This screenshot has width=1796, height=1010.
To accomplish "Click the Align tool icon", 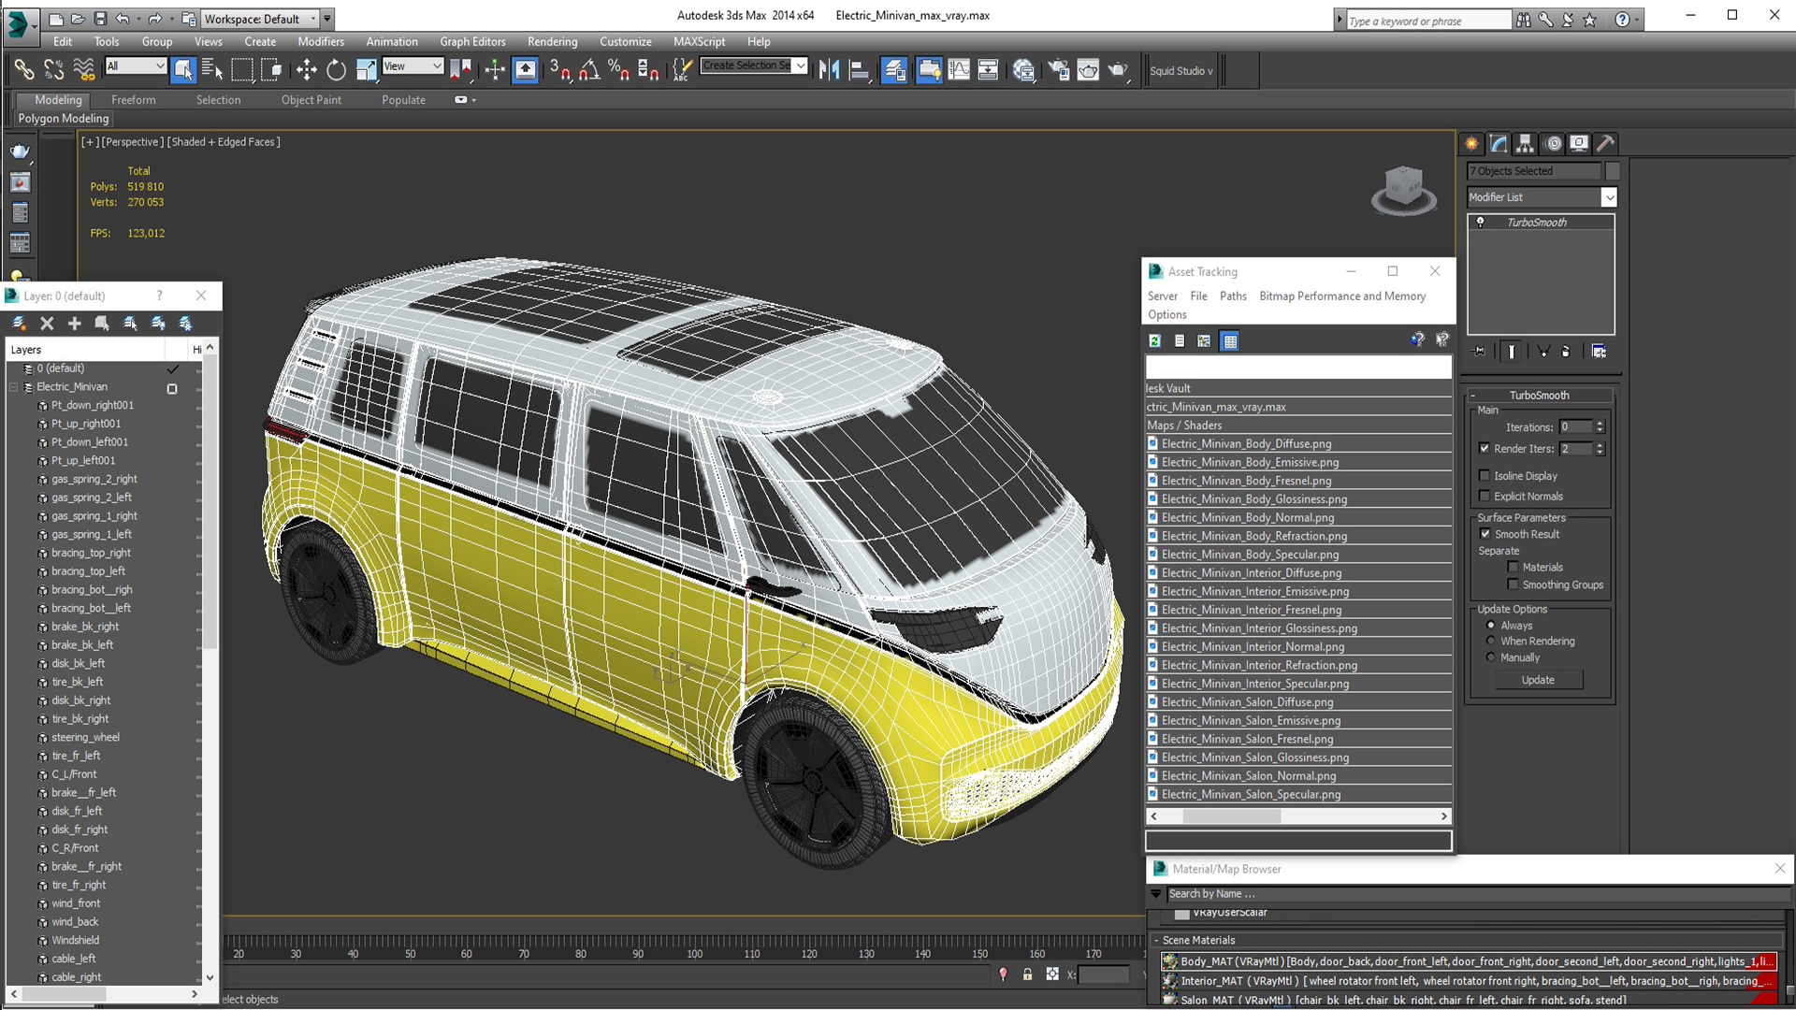I will [x=859, y=69].
